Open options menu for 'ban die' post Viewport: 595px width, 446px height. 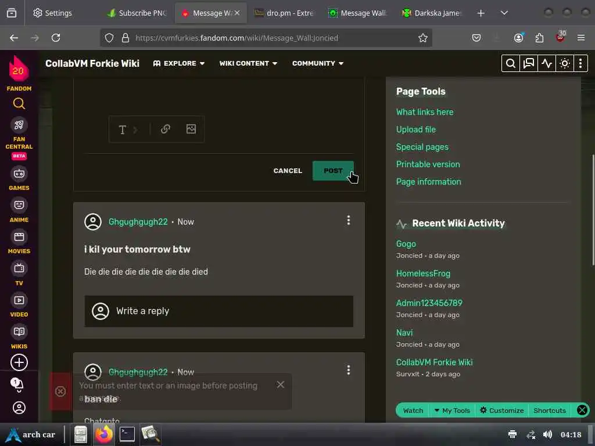click(349, 370)
